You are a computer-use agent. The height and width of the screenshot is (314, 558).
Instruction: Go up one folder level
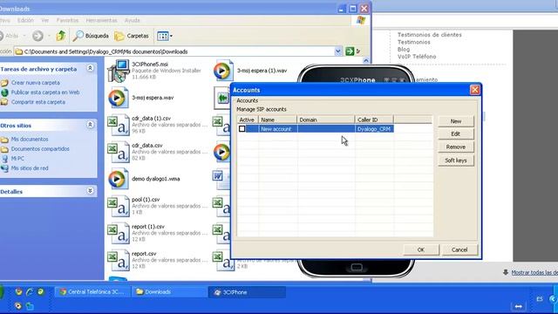point(61,36)
